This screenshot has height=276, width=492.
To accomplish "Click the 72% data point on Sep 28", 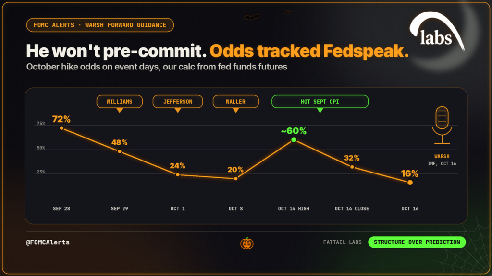I will click(61, 128).
